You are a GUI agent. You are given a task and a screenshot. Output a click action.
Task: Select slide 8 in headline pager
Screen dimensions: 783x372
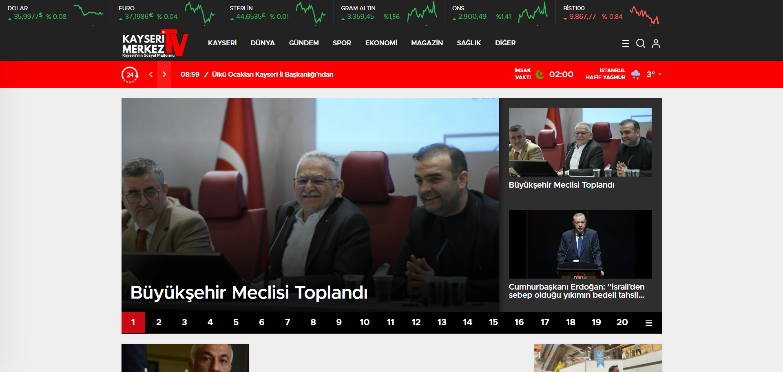(313, 323)
